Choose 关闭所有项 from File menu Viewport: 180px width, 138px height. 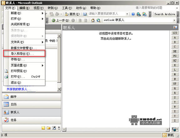pyautogui.click(x=24, y=24)
